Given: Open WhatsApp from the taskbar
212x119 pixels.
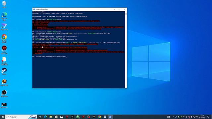Looking at the screenshot, I should pos(78,117).
